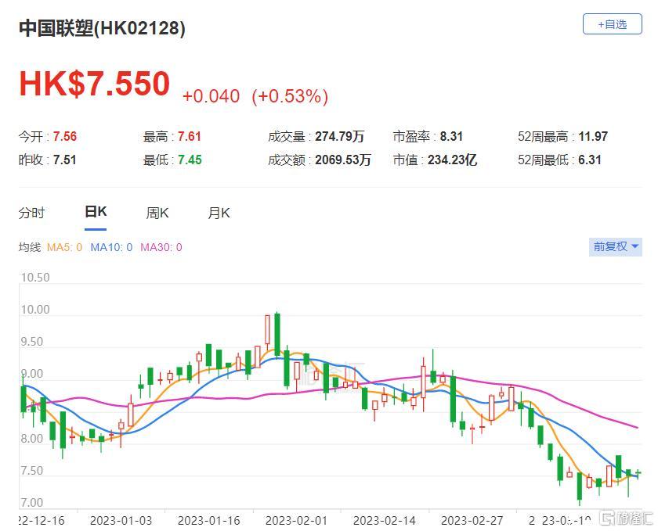Click the 10.50 price axis label
This screenshot has height=531, width=658.
[x=35, y=278]
